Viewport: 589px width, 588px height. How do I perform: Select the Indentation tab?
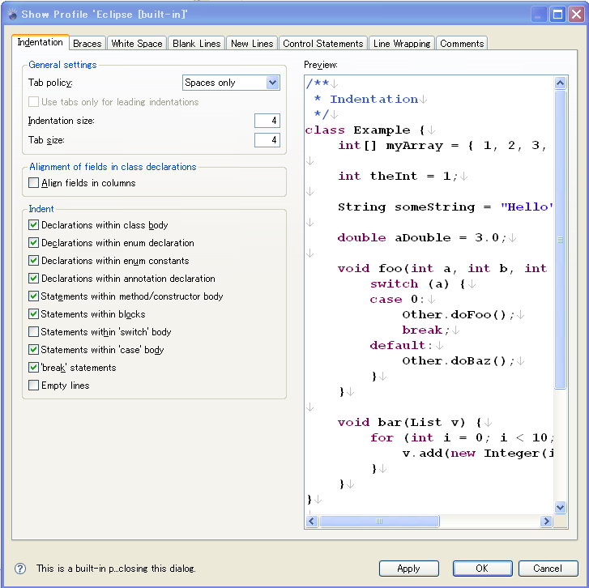41,42
